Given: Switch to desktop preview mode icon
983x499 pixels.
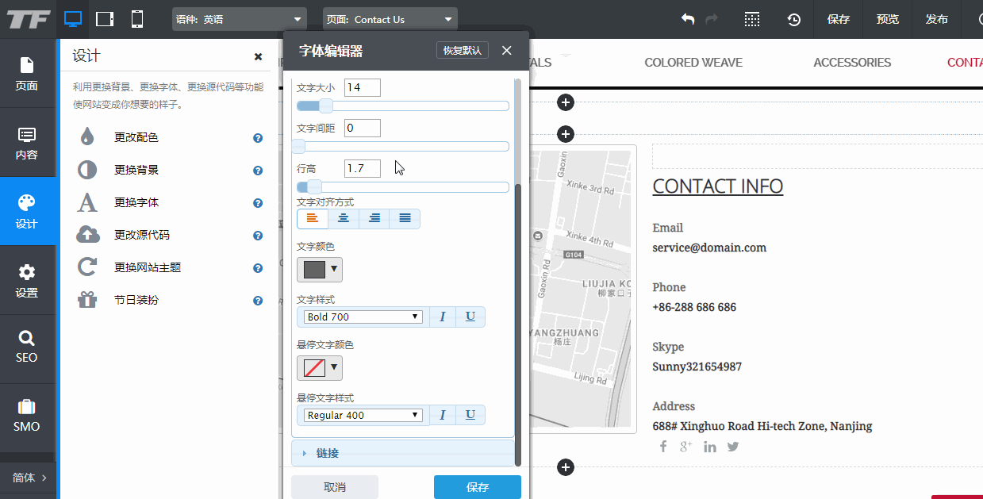Looking at the screenshot, I should [73, 19].
